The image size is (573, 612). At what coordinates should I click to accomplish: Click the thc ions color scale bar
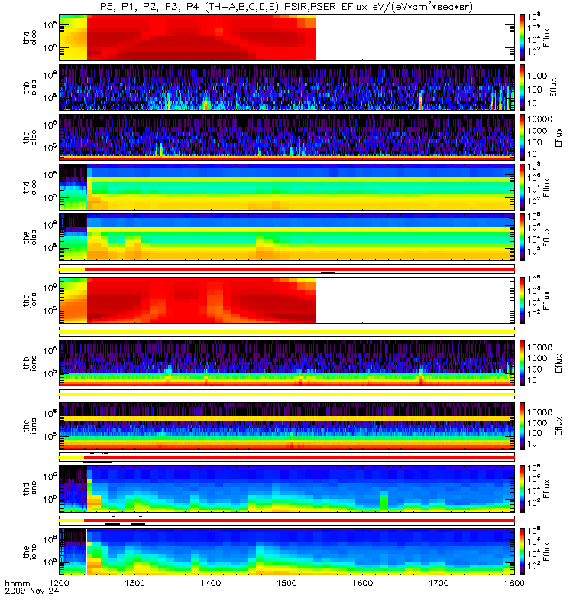pyautogui.click(x=522, y=425)
